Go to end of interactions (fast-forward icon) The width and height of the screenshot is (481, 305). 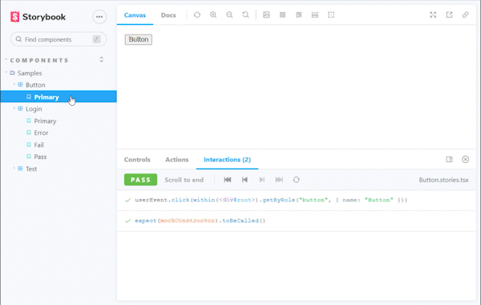[279, 180]
